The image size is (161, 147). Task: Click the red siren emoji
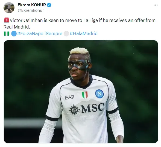click(x=7, y=20)
